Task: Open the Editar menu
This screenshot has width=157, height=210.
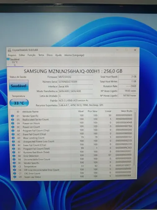Action: coord(22,55)
